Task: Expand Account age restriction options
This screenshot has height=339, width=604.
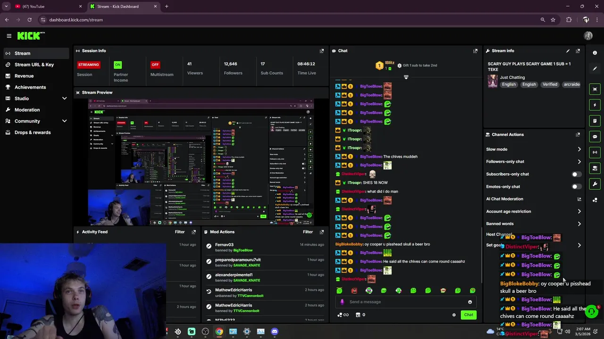Action: (579, 211)
